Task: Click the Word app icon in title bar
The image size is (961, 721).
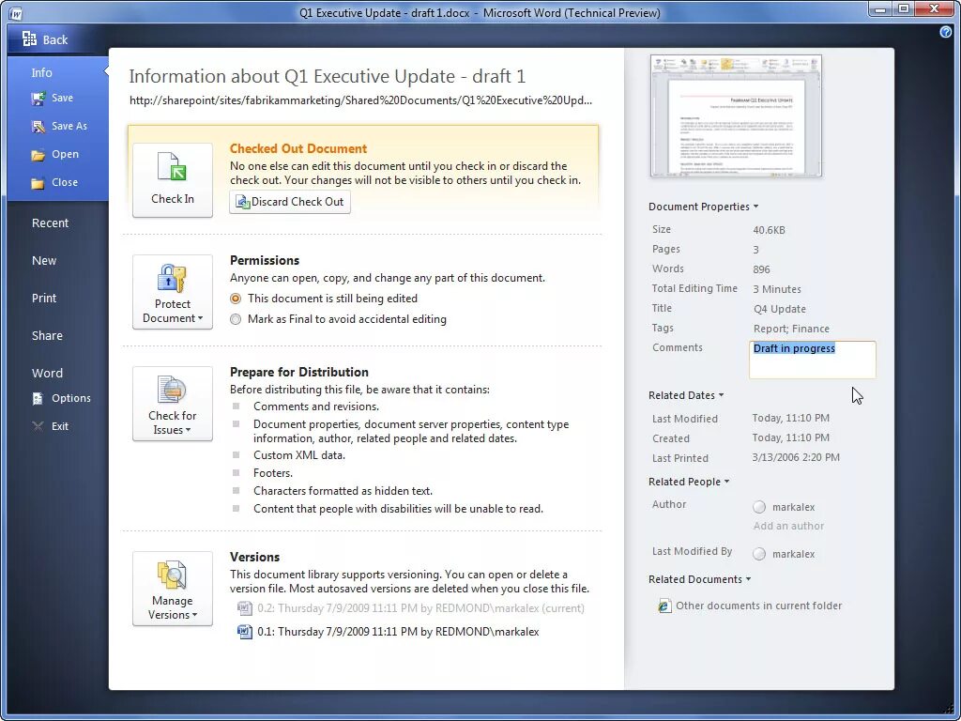Action: point(17,13)
